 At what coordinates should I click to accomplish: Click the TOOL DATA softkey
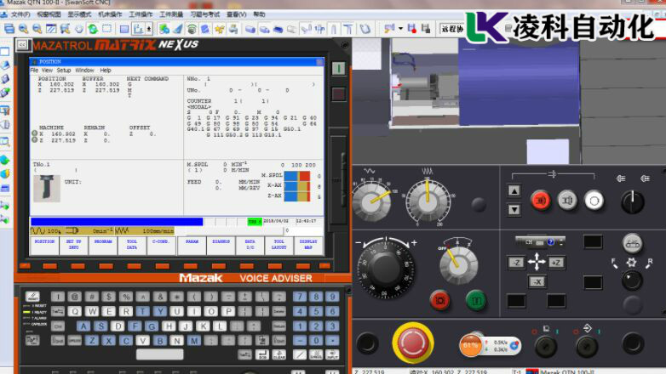click(x=131, y=244)
